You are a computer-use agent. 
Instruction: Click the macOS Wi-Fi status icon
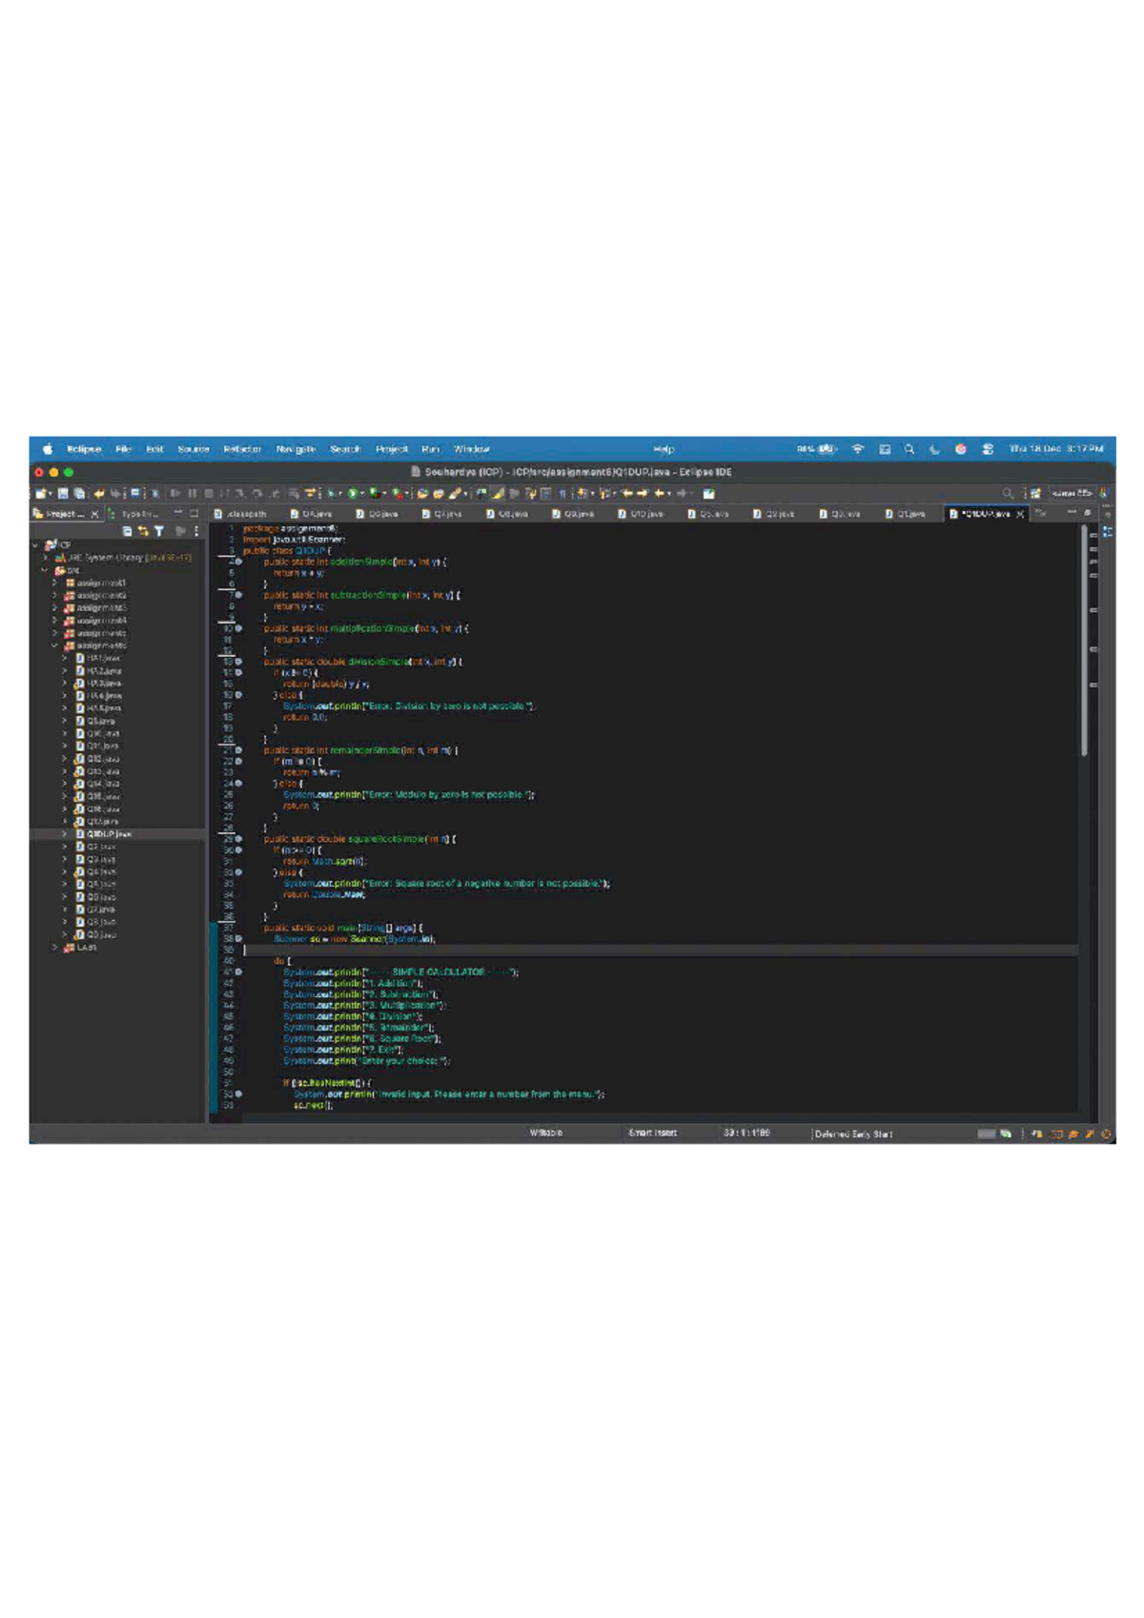pos(858,449)
